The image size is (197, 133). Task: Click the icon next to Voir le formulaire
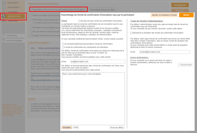pos(3,40)
